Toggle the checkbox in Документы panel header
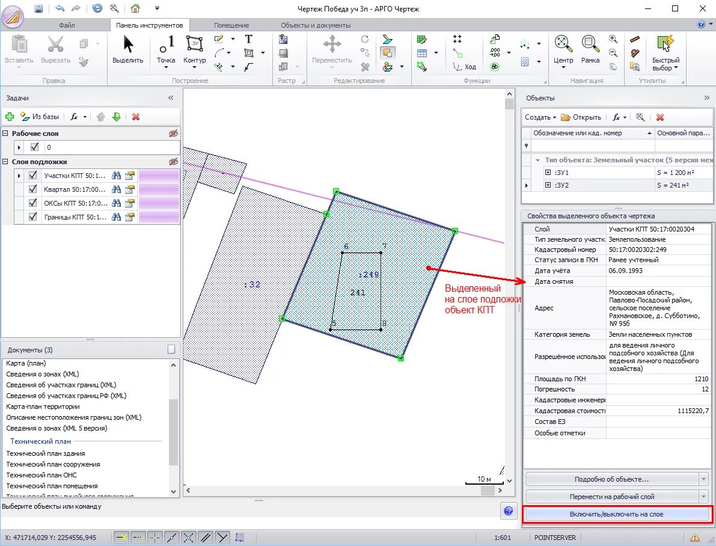This screenshot has height=546, width=716. tap(171, 349)
